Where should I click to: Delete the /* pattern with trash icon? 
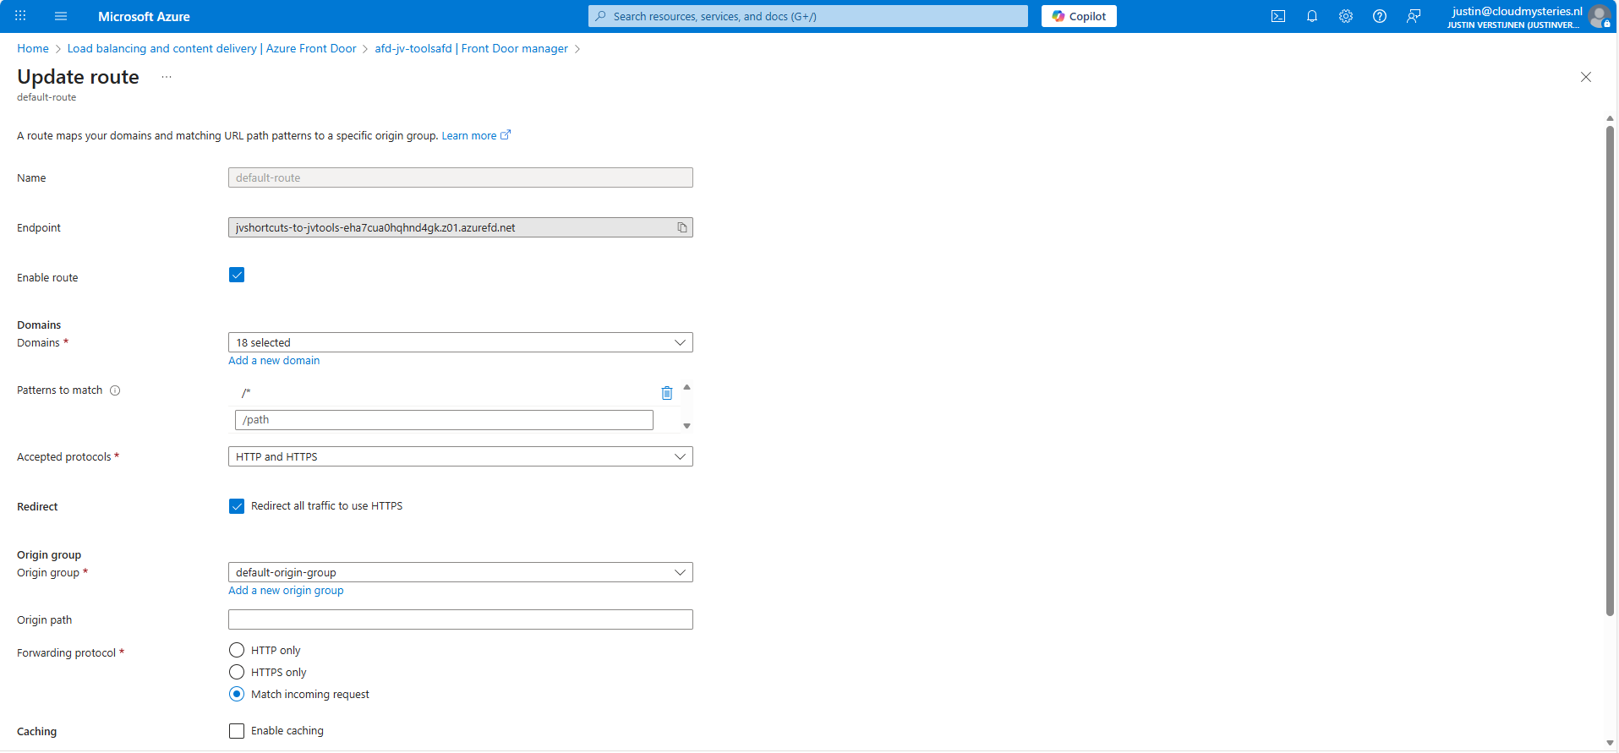[x=666, y=393]
